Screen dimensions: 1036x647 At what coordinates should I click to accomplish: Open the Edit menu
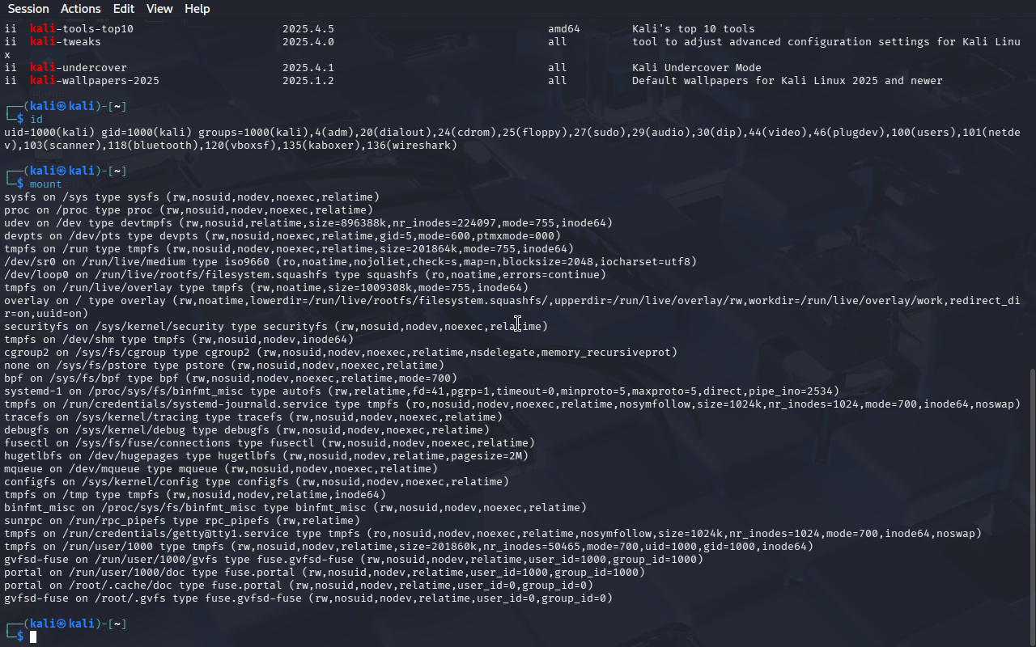tap(124, 9)
